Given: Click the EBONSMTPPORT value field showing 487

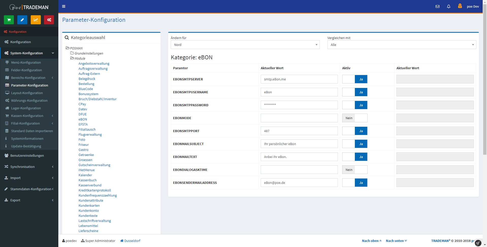Looking at the screenshot, I should pos(299,131).
